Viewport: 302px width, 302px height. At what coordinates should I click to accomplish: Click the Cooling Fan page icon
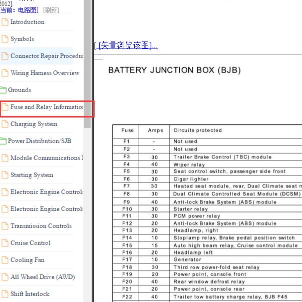(x=5, y=260)
